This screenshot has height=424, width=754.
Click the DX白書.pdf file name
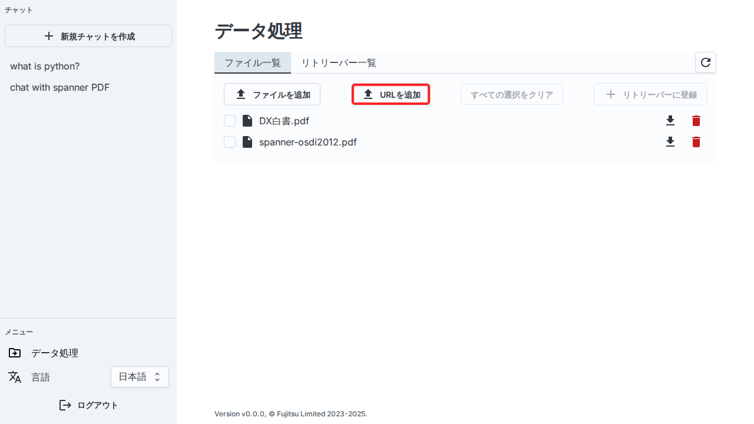284,121
